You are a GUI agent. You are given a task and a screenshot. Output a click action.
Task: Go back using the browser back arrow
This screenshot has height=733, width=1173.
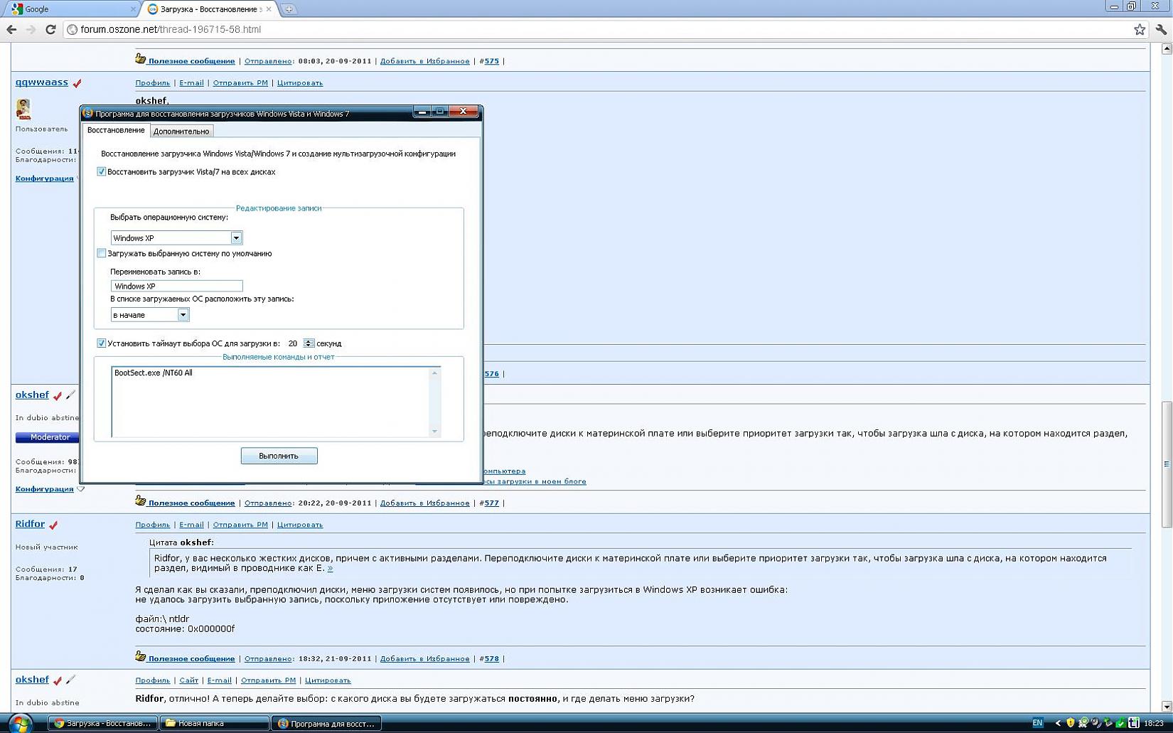(11, 29)
